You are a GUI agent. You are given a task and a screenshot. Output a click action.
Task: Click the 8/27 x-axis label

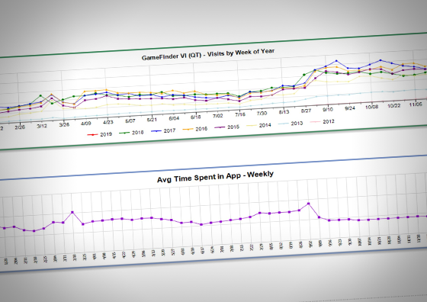(x=306, y=111)
